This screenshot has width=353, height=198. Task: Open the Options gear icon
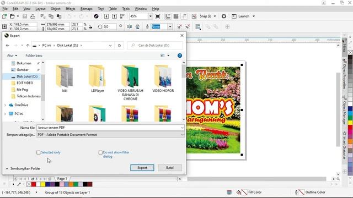pyautogui.click(x=224, y=16)
